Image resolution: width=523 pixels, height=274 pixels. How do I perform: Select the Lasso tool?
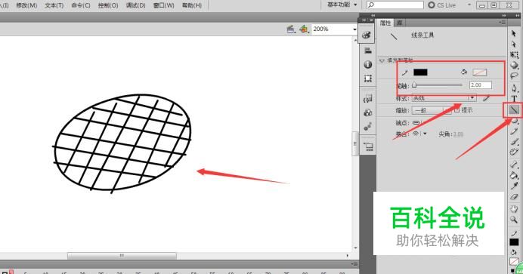click(514, 76)
